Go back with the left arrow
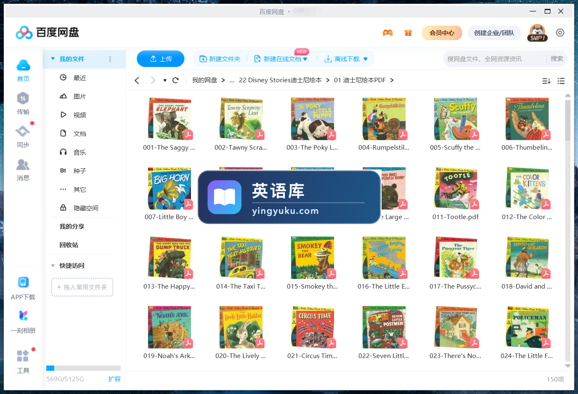The width and height of the screenshot is (578, 394). pos(137,80)
